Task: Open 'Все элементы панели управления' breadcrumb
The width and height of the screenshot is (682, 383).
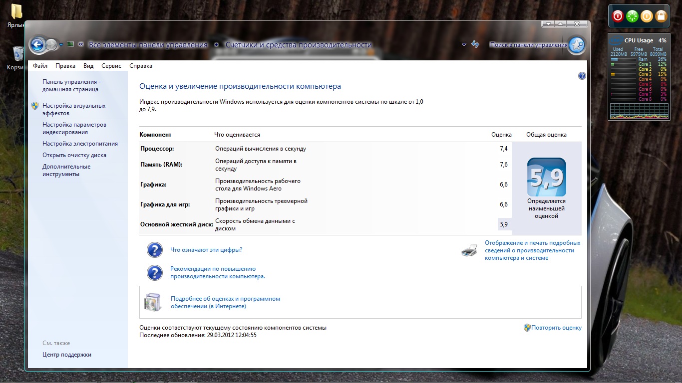Action: click(x=148, y=45)
